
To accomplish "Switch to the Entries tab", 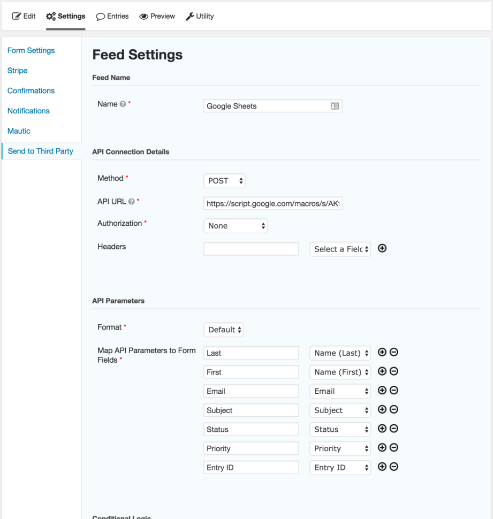I will (112, 16).
